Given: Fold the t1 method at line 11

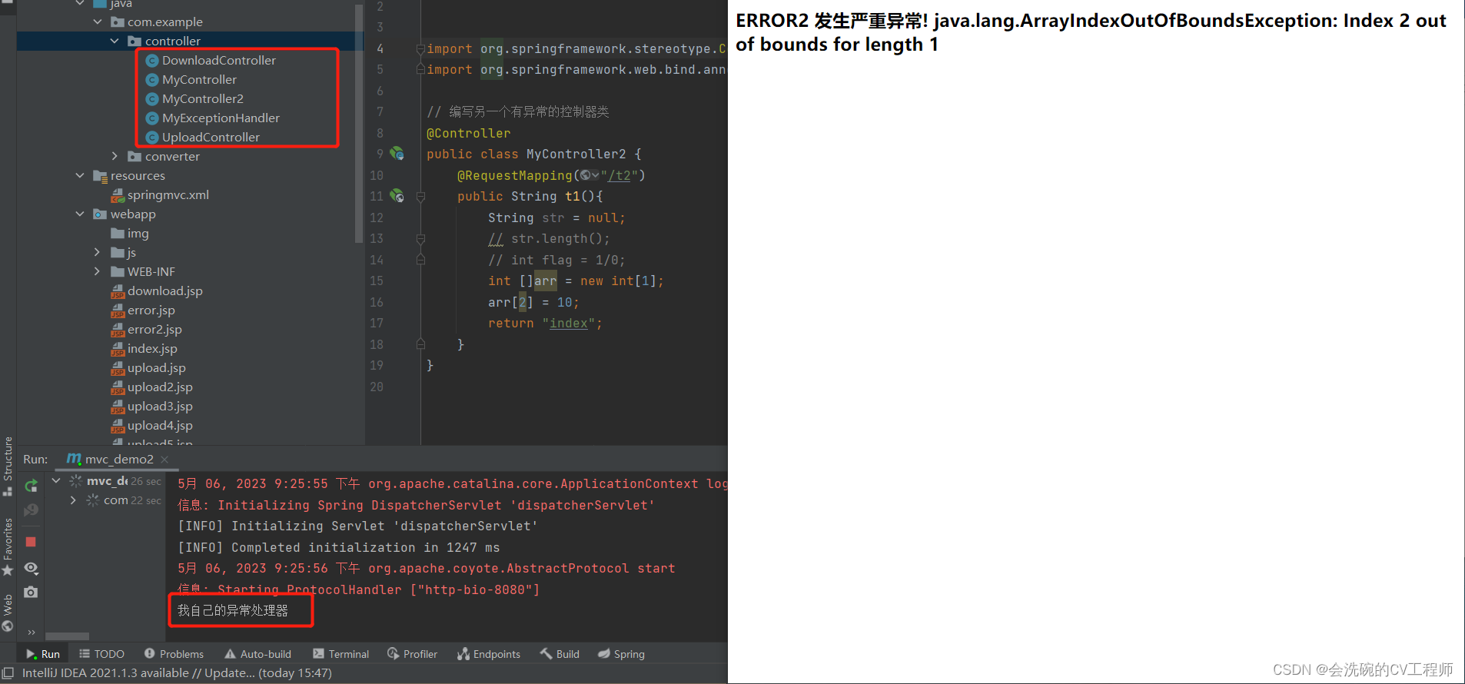Looking at the screenshot, I should (x=420, y=197).
